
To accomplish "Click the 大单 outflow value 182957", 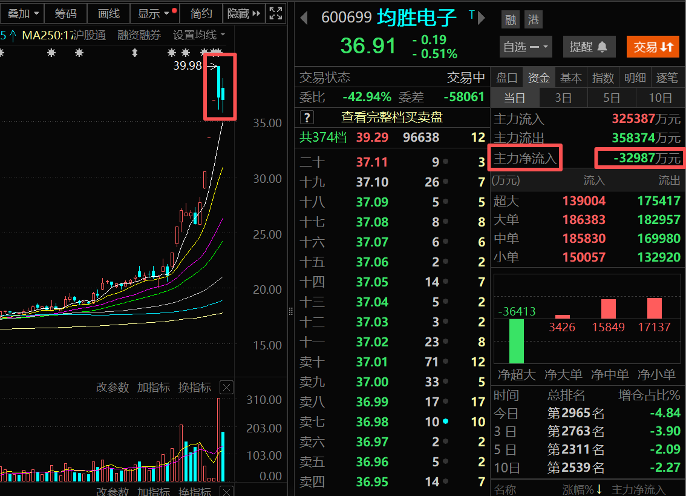I will coord(659,219).
